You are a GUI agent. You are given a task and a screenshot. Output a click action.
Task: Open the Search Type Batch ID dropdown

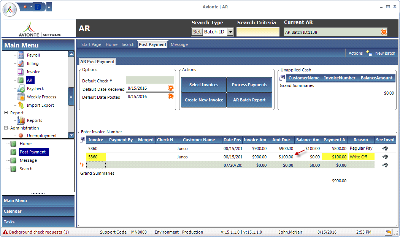coord(230,32)
